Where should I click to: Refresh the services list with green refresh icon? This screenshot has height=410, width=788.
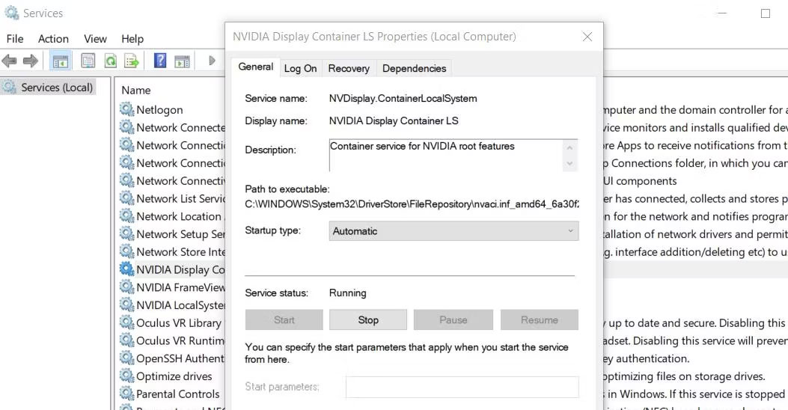click(110, 61)
